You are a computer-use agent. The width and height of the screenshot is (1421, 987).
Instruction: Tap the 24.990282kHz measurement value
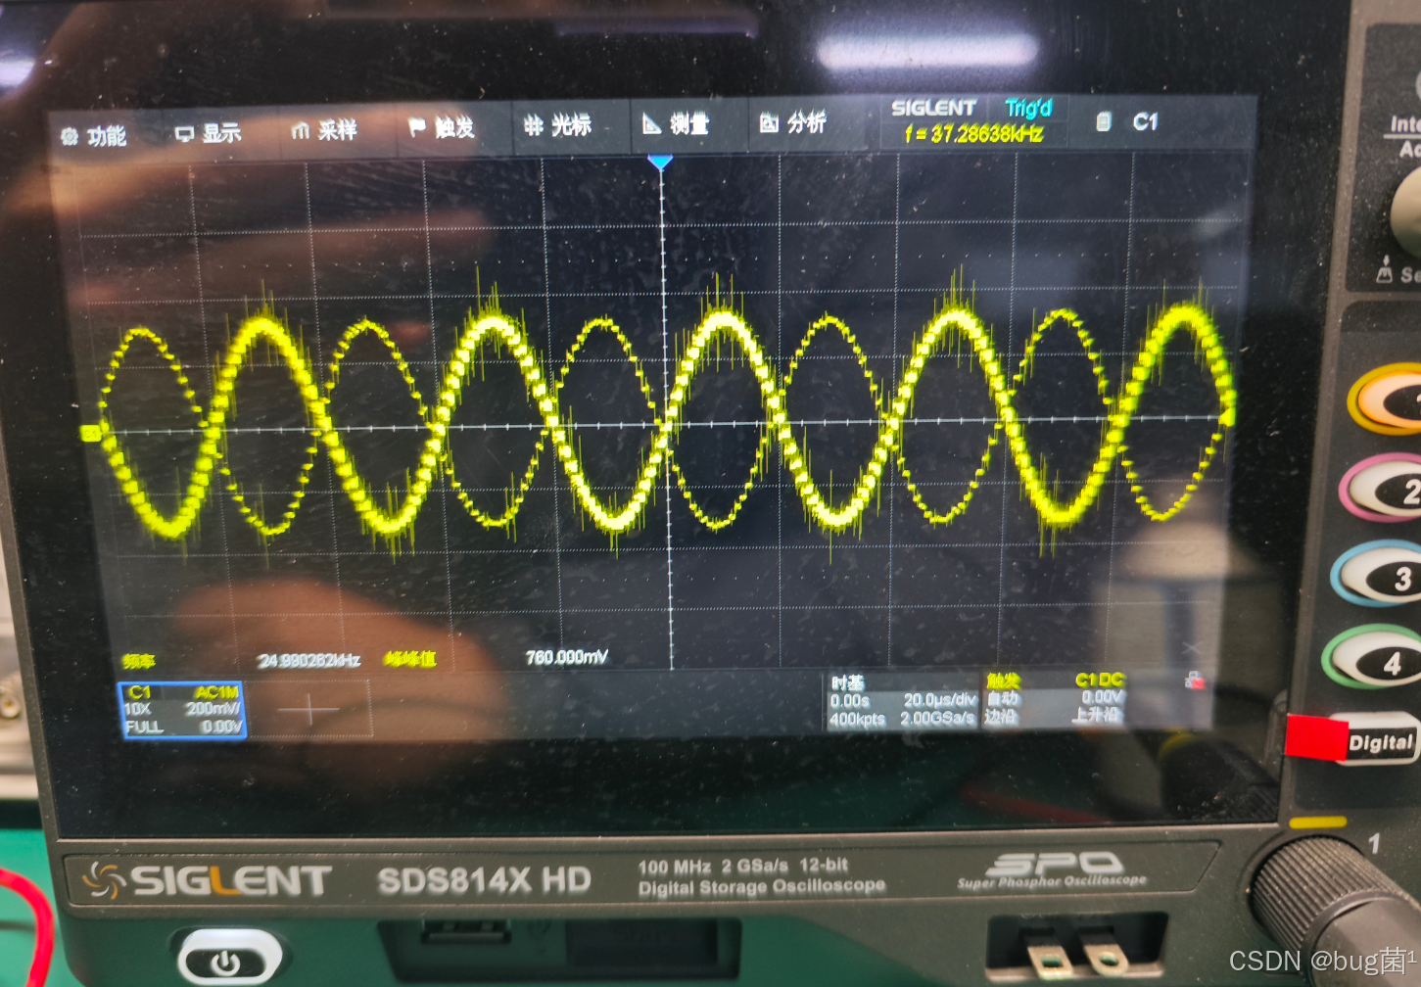coord(308,661)
